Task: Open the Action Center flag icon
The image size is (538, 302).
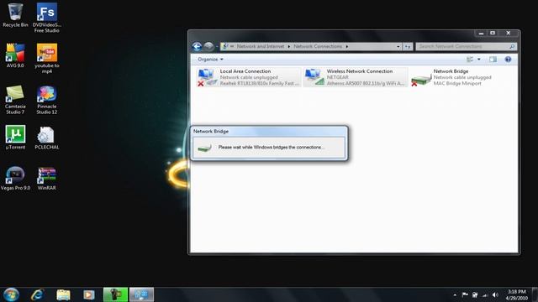Action: pyautogui.click(x=465, y=294)
